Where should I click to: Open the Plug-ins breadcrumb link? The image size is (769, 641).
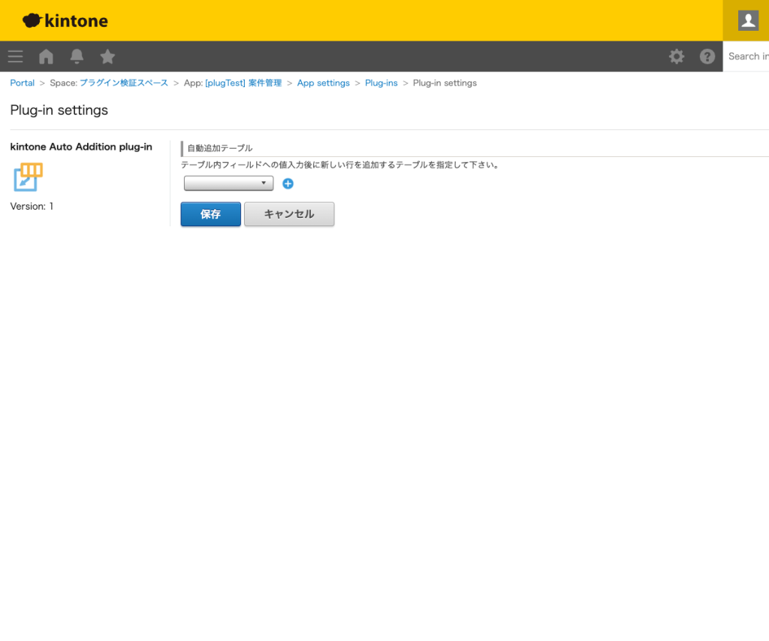coord(381,83)
